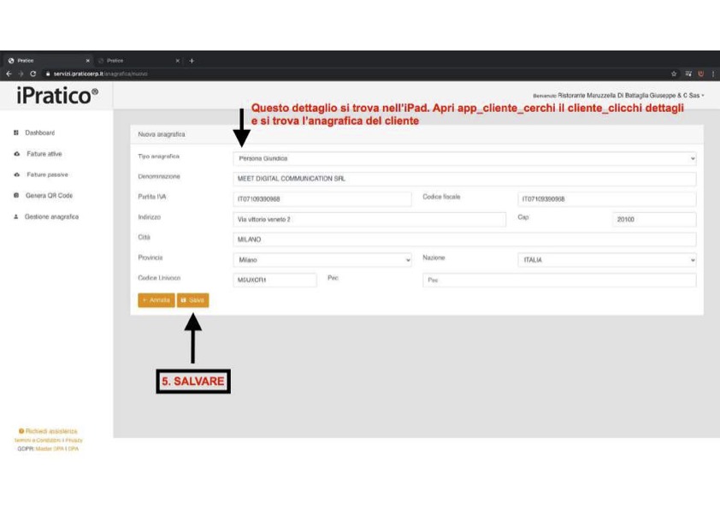Click the browser back arrow
Image resolution: width=720 pixels, height=509 pixels.
8,74
